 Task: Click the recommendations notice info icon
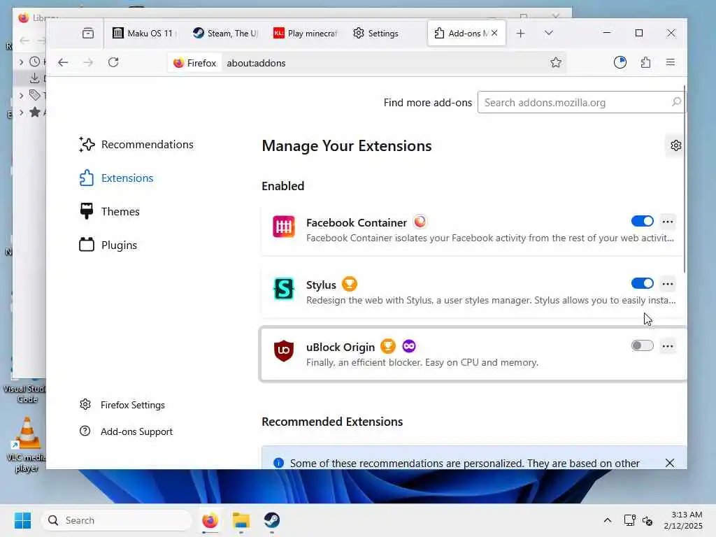[x=278, y=463]
